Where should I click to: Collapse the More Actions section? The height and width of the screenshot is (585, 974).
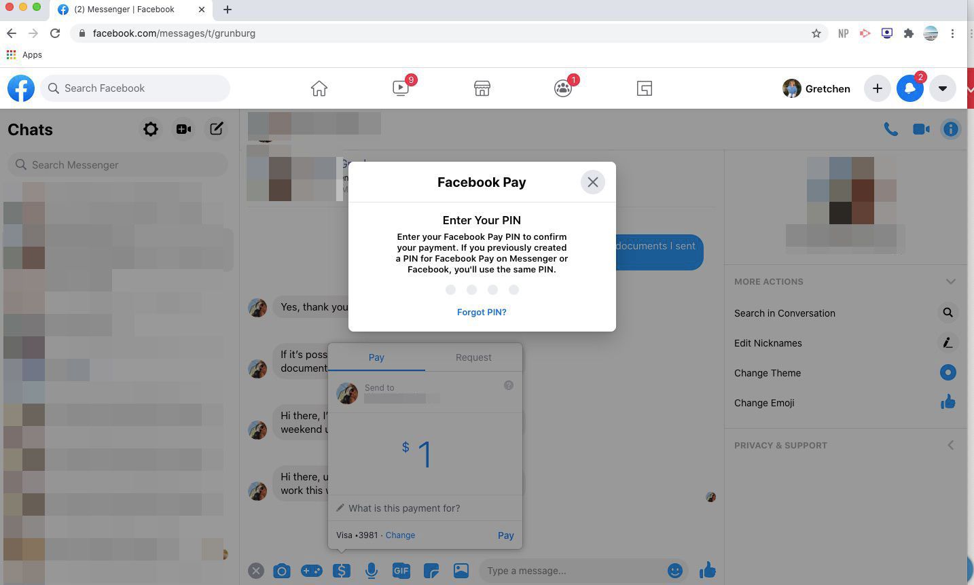pos(950,281)
